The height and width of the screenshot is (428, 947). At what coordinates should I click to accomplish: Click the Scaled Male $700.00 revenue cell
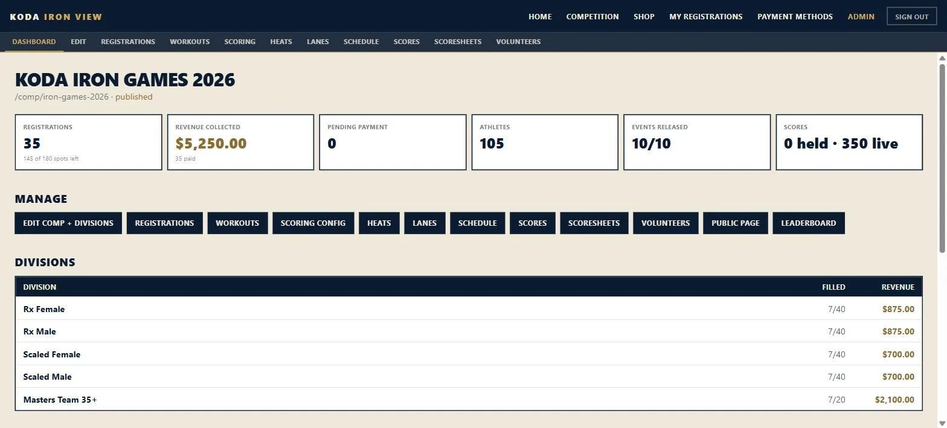(x=898, y=377)
